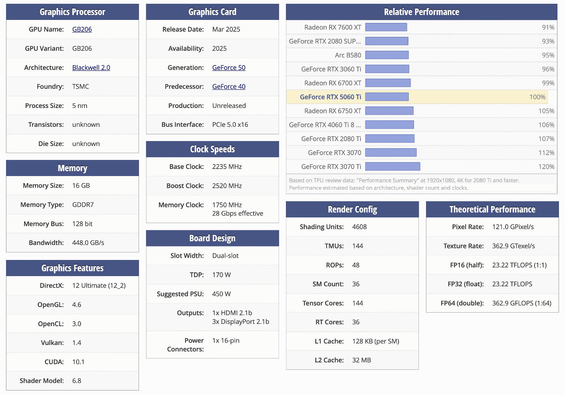Click the Radeon RX 7600 XT performance bar

pos(386,27)
